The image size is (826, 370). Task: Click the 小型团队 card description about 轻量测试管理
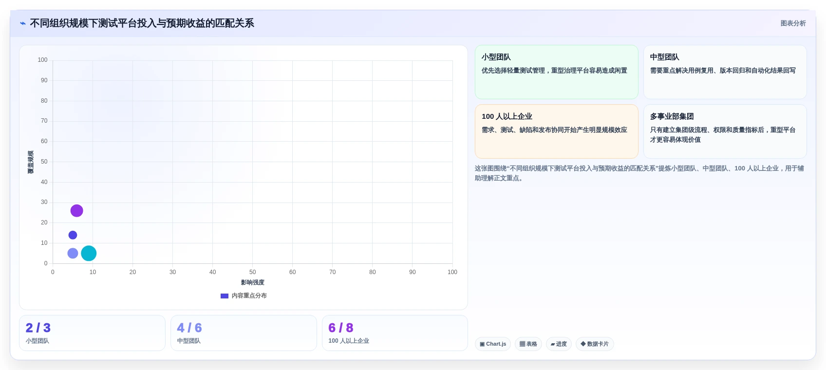pos(554,71)
